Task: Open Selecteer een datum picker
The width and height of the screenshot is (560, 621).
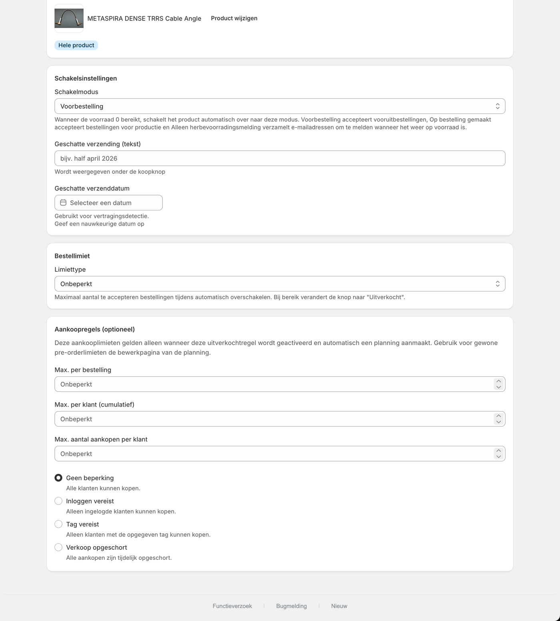Action: pyautogui.click(x=108, y=203)
